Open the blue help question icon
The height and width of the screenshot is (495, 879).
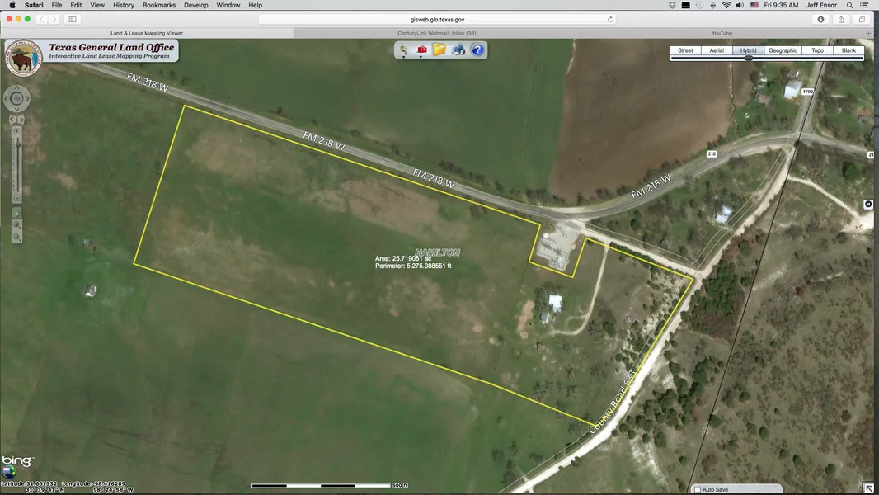point(477,50)
